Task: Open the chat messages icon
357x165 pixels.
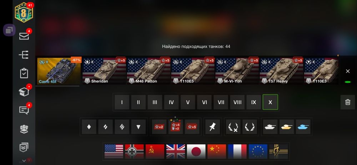Action: [x=24, y=110]
